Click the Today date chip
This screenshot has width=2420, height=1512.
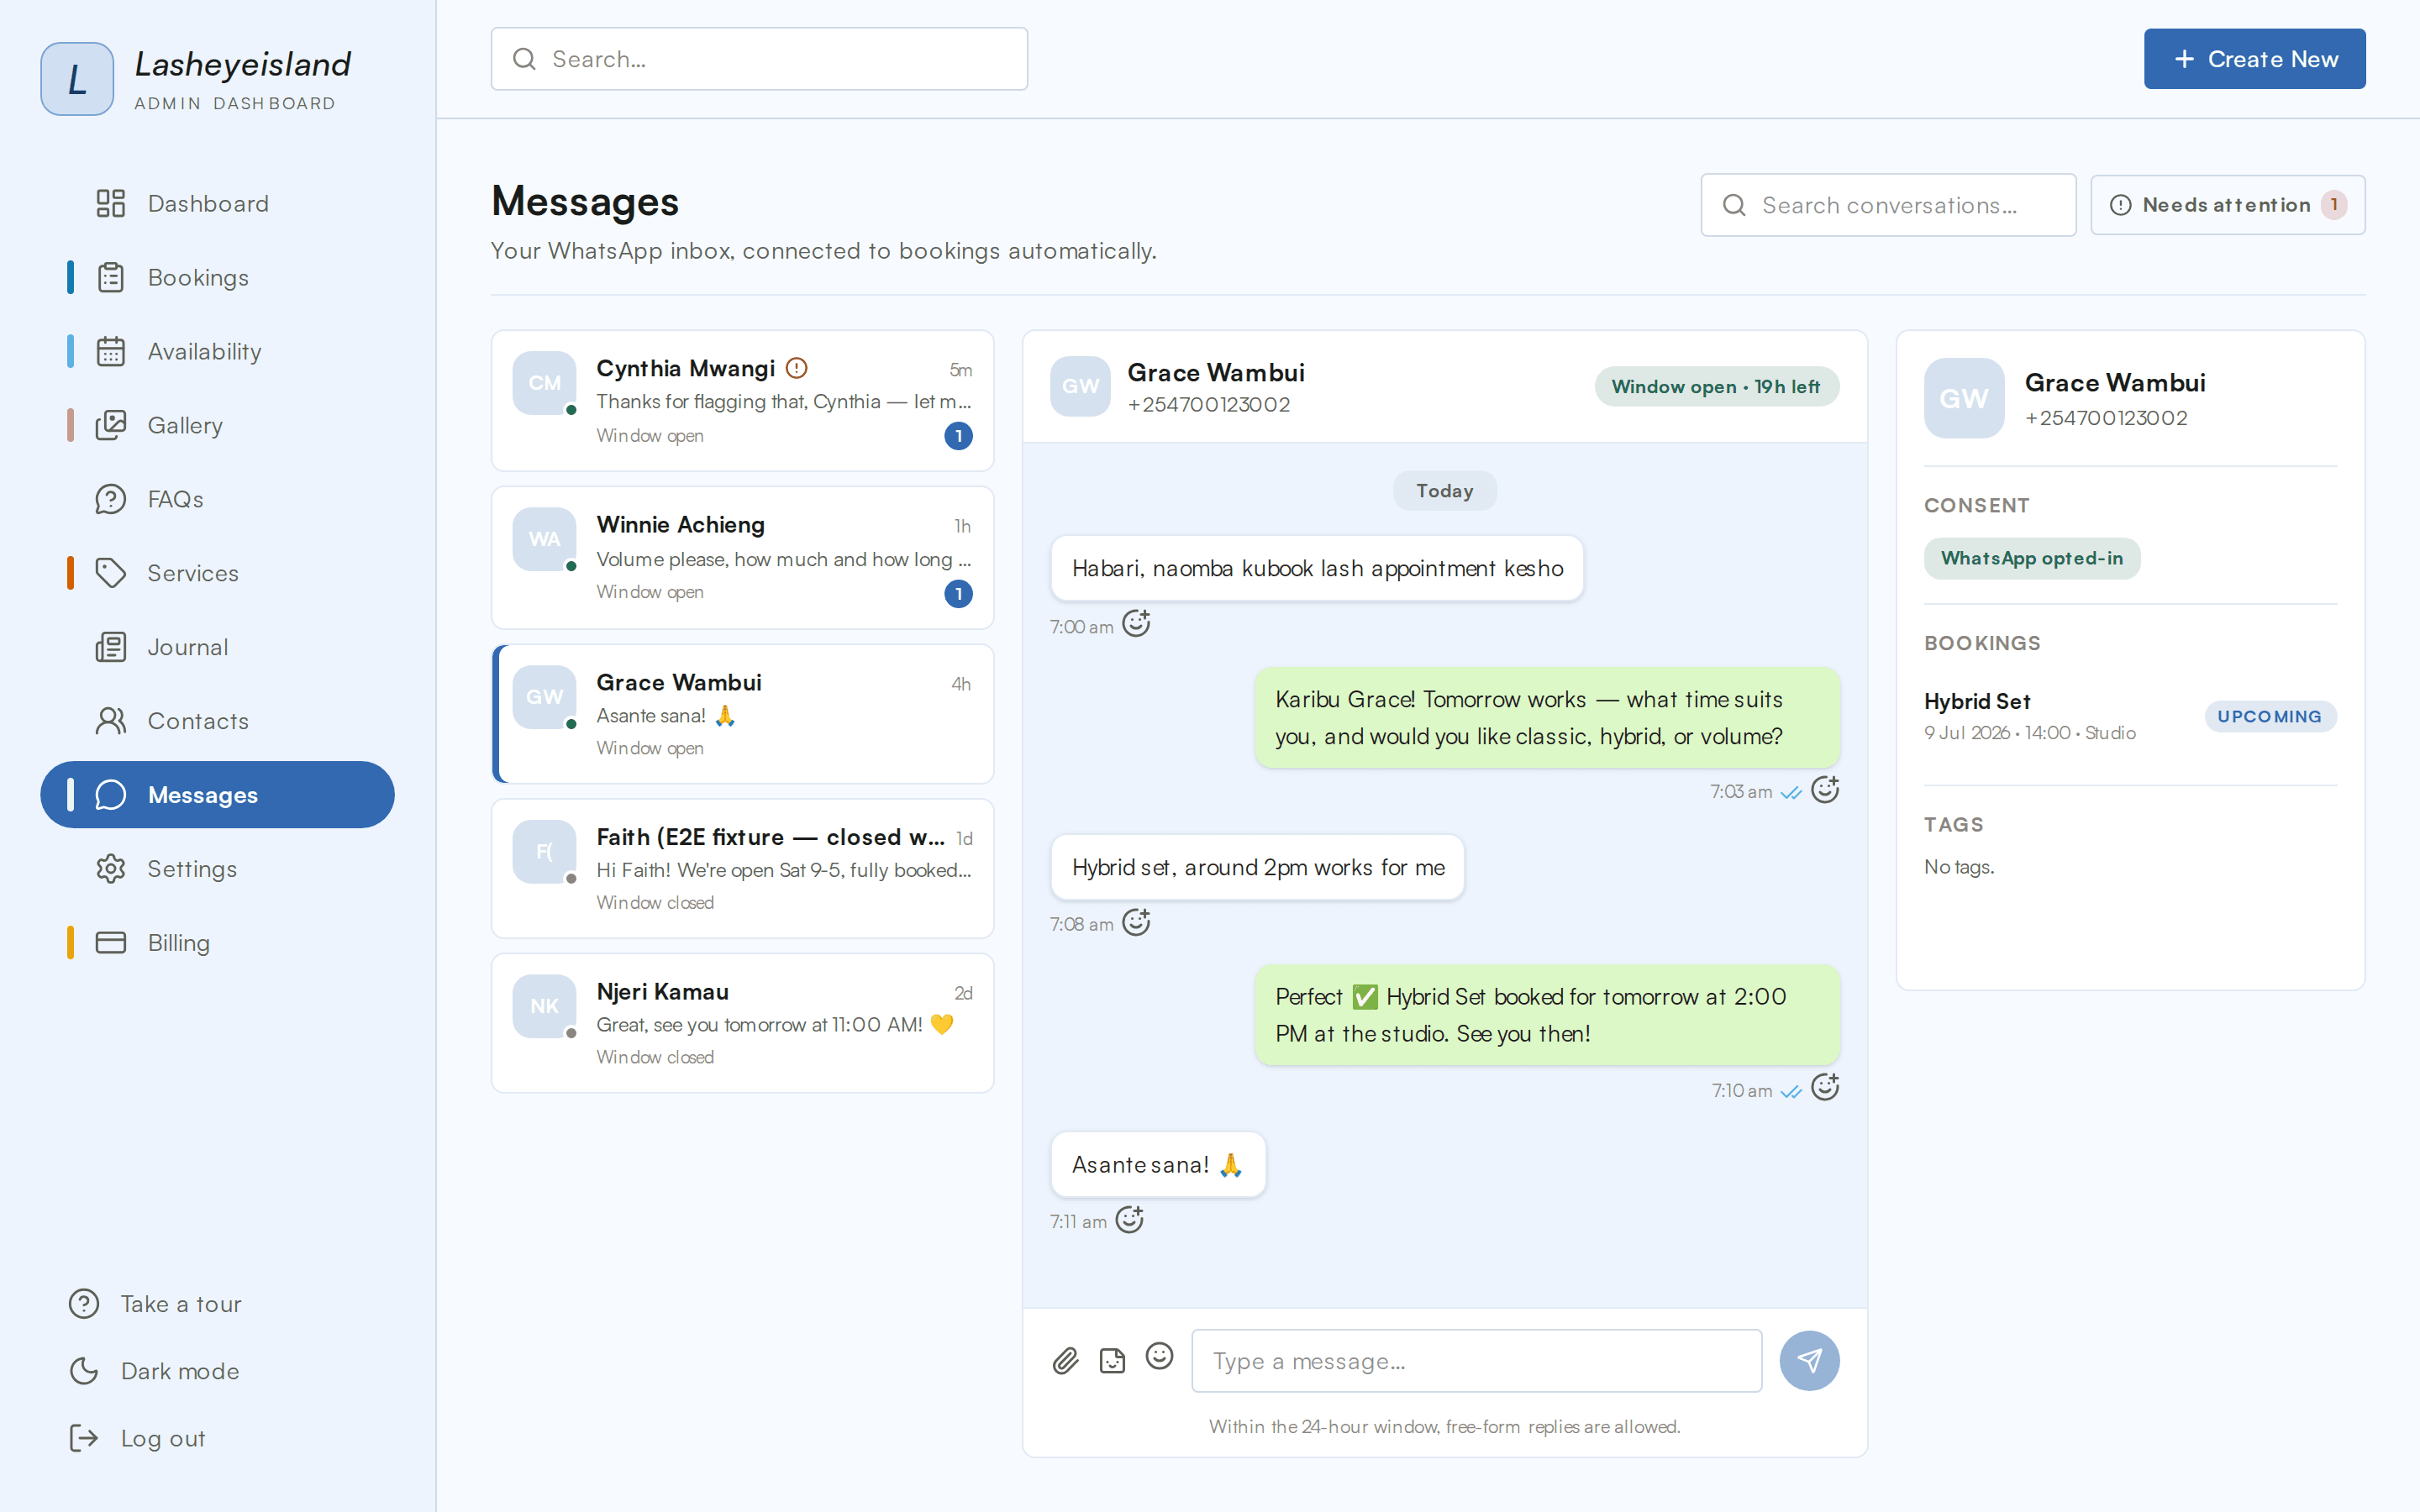[1445, 491]
